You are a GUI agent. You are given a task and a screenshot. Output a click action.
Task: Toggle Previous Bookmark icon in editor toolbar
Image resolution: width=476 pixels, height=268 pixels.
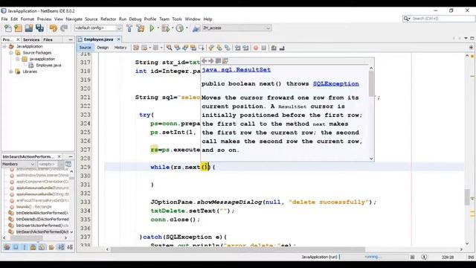(211, 48)
